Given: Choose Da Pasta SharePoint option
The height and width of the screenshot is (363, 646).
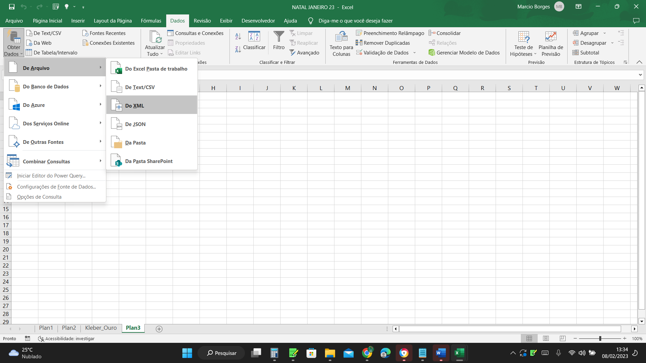Looking at the screenshot, I should [152, 161].
